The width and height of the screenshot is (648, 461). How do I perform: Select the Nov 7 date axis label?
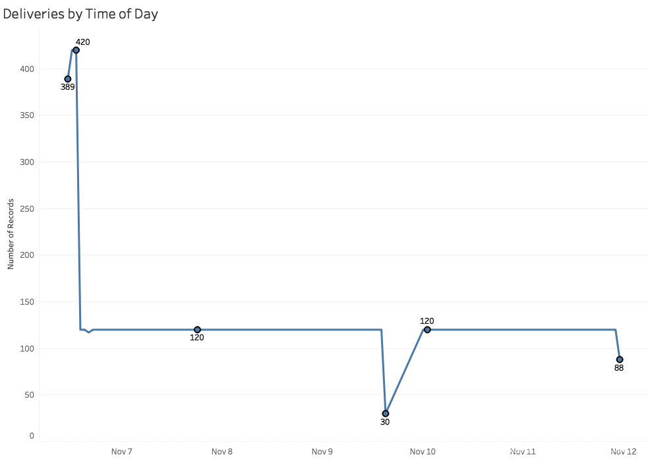122,452
